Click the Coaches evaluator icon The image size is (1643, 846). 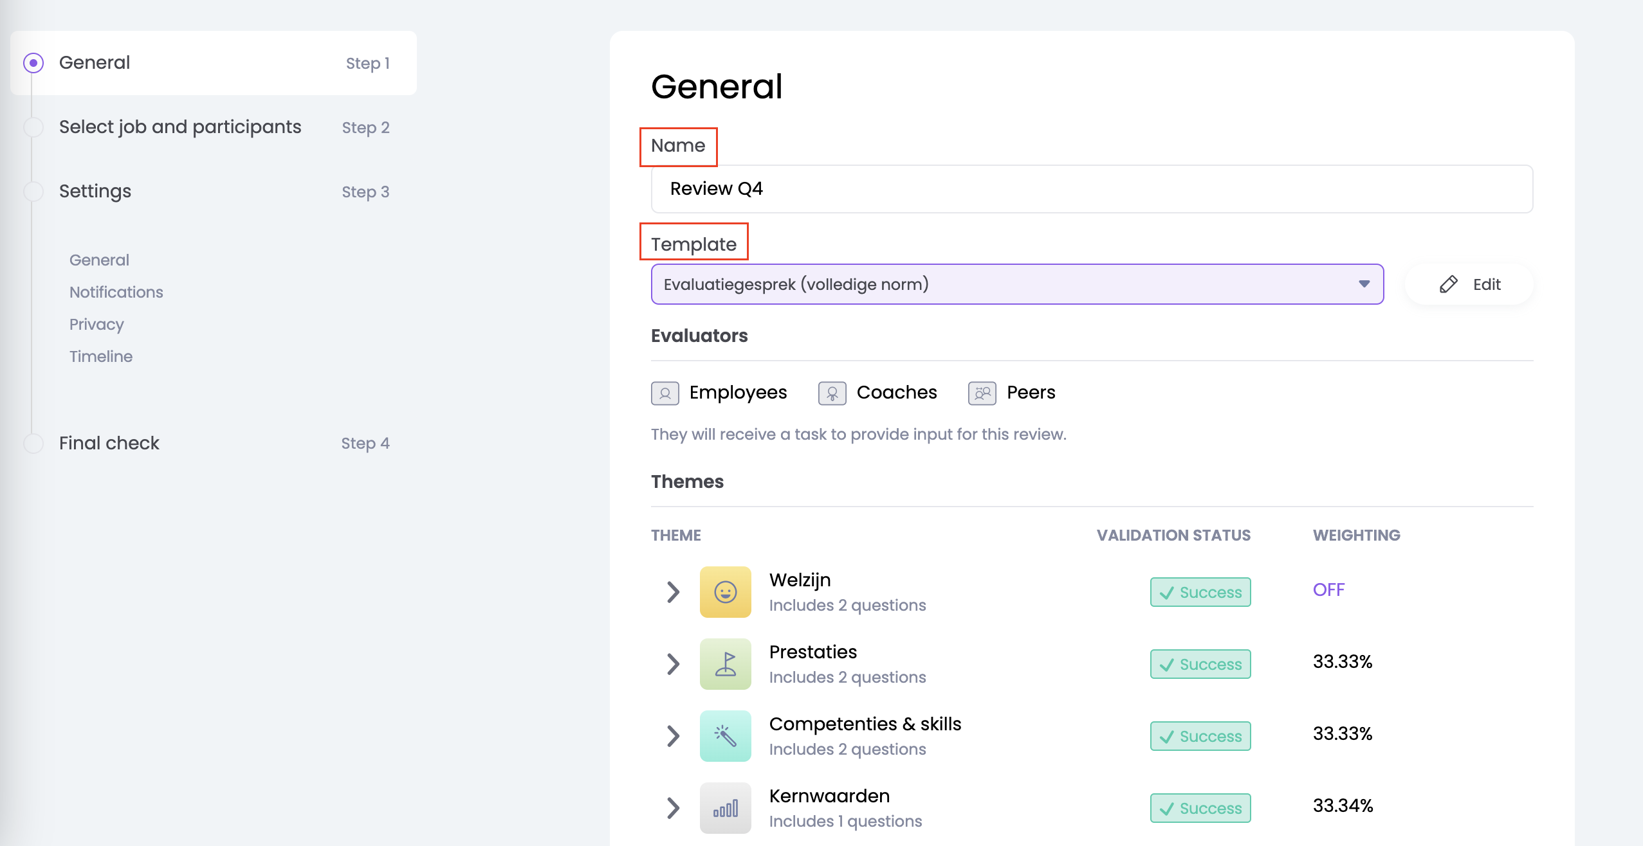[x=832, y=393]
